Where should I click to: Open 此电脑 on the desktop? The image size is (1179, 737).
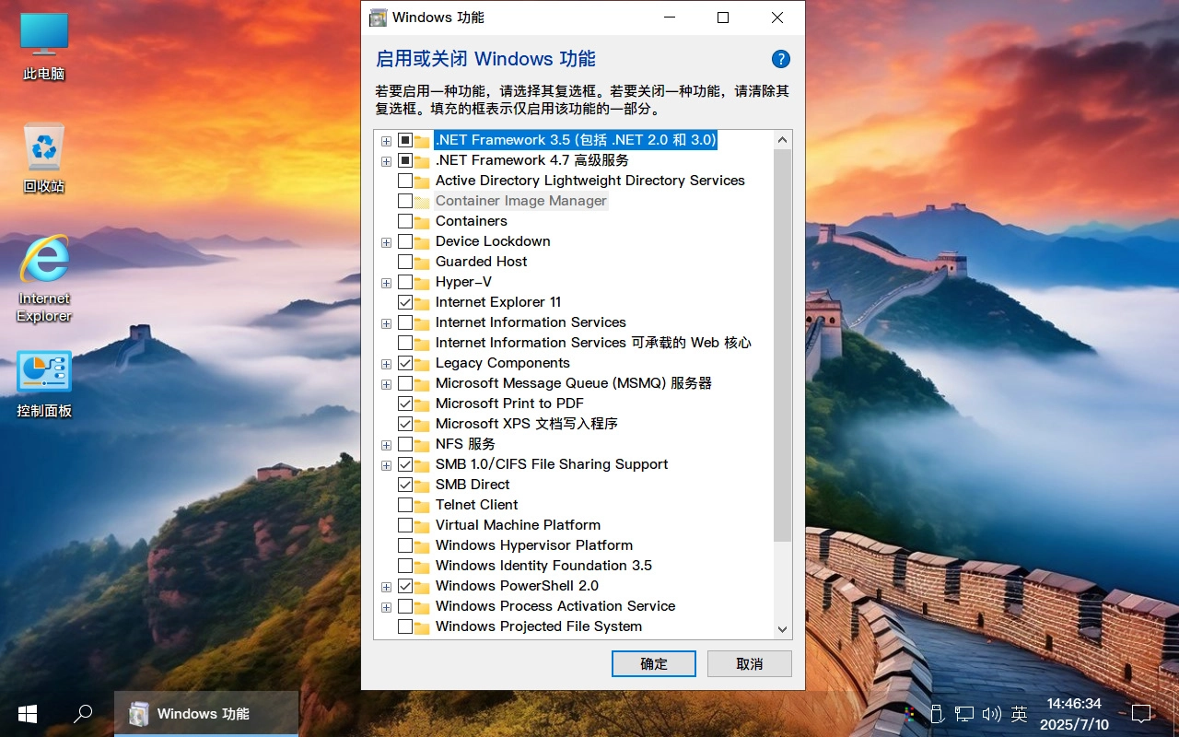43,41
